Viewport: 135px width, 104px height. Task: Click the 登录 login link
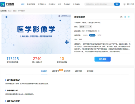click(x=128, y=4)
